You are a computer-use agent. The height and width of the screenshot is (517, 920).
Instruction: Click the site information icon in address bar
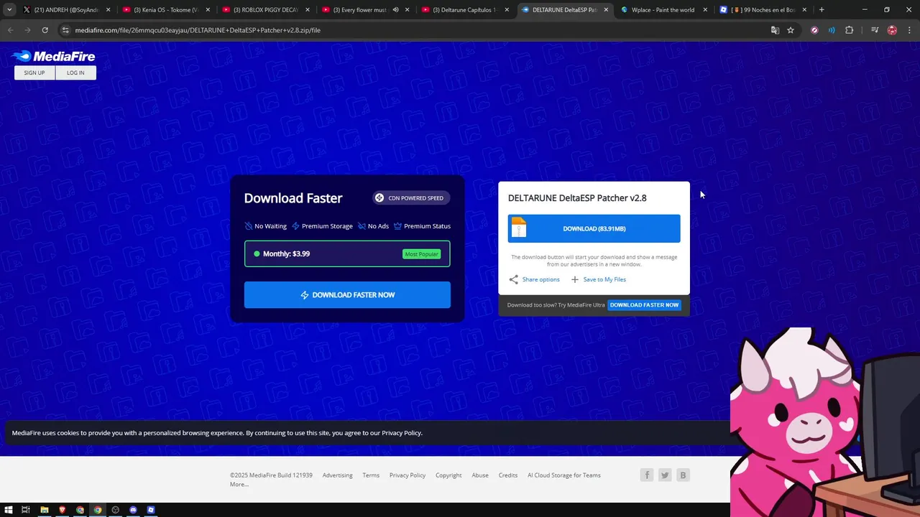(x=65, y=30)
